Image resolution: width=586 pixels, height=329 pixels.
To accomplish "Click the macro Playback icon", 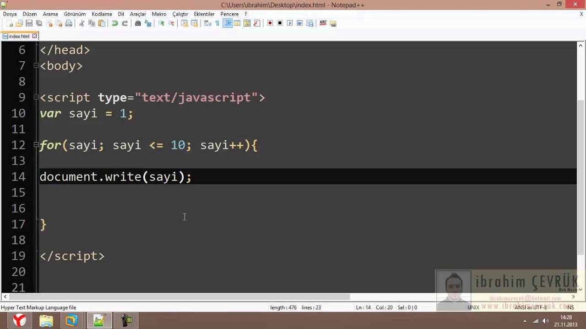I will (x=290, y=23).
